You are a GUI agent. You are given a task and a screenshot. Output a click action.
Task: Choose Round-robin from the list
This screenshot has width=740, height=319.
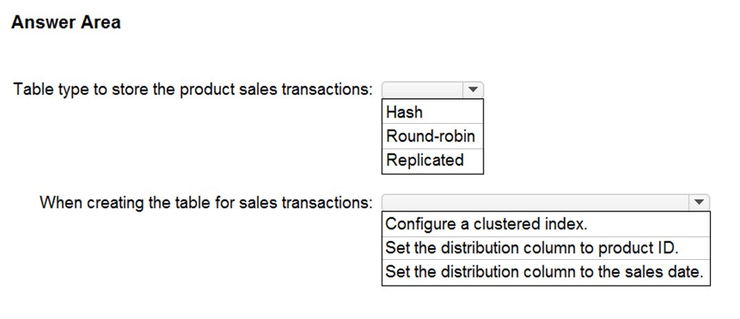pyautogui.click(x=431, y=136)
